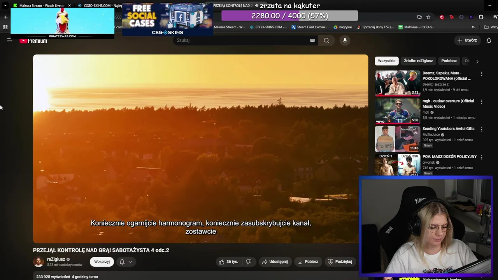The image size is (498, 280).
Task: Click the Wesprzyj join button
Action: pos(102,262)
